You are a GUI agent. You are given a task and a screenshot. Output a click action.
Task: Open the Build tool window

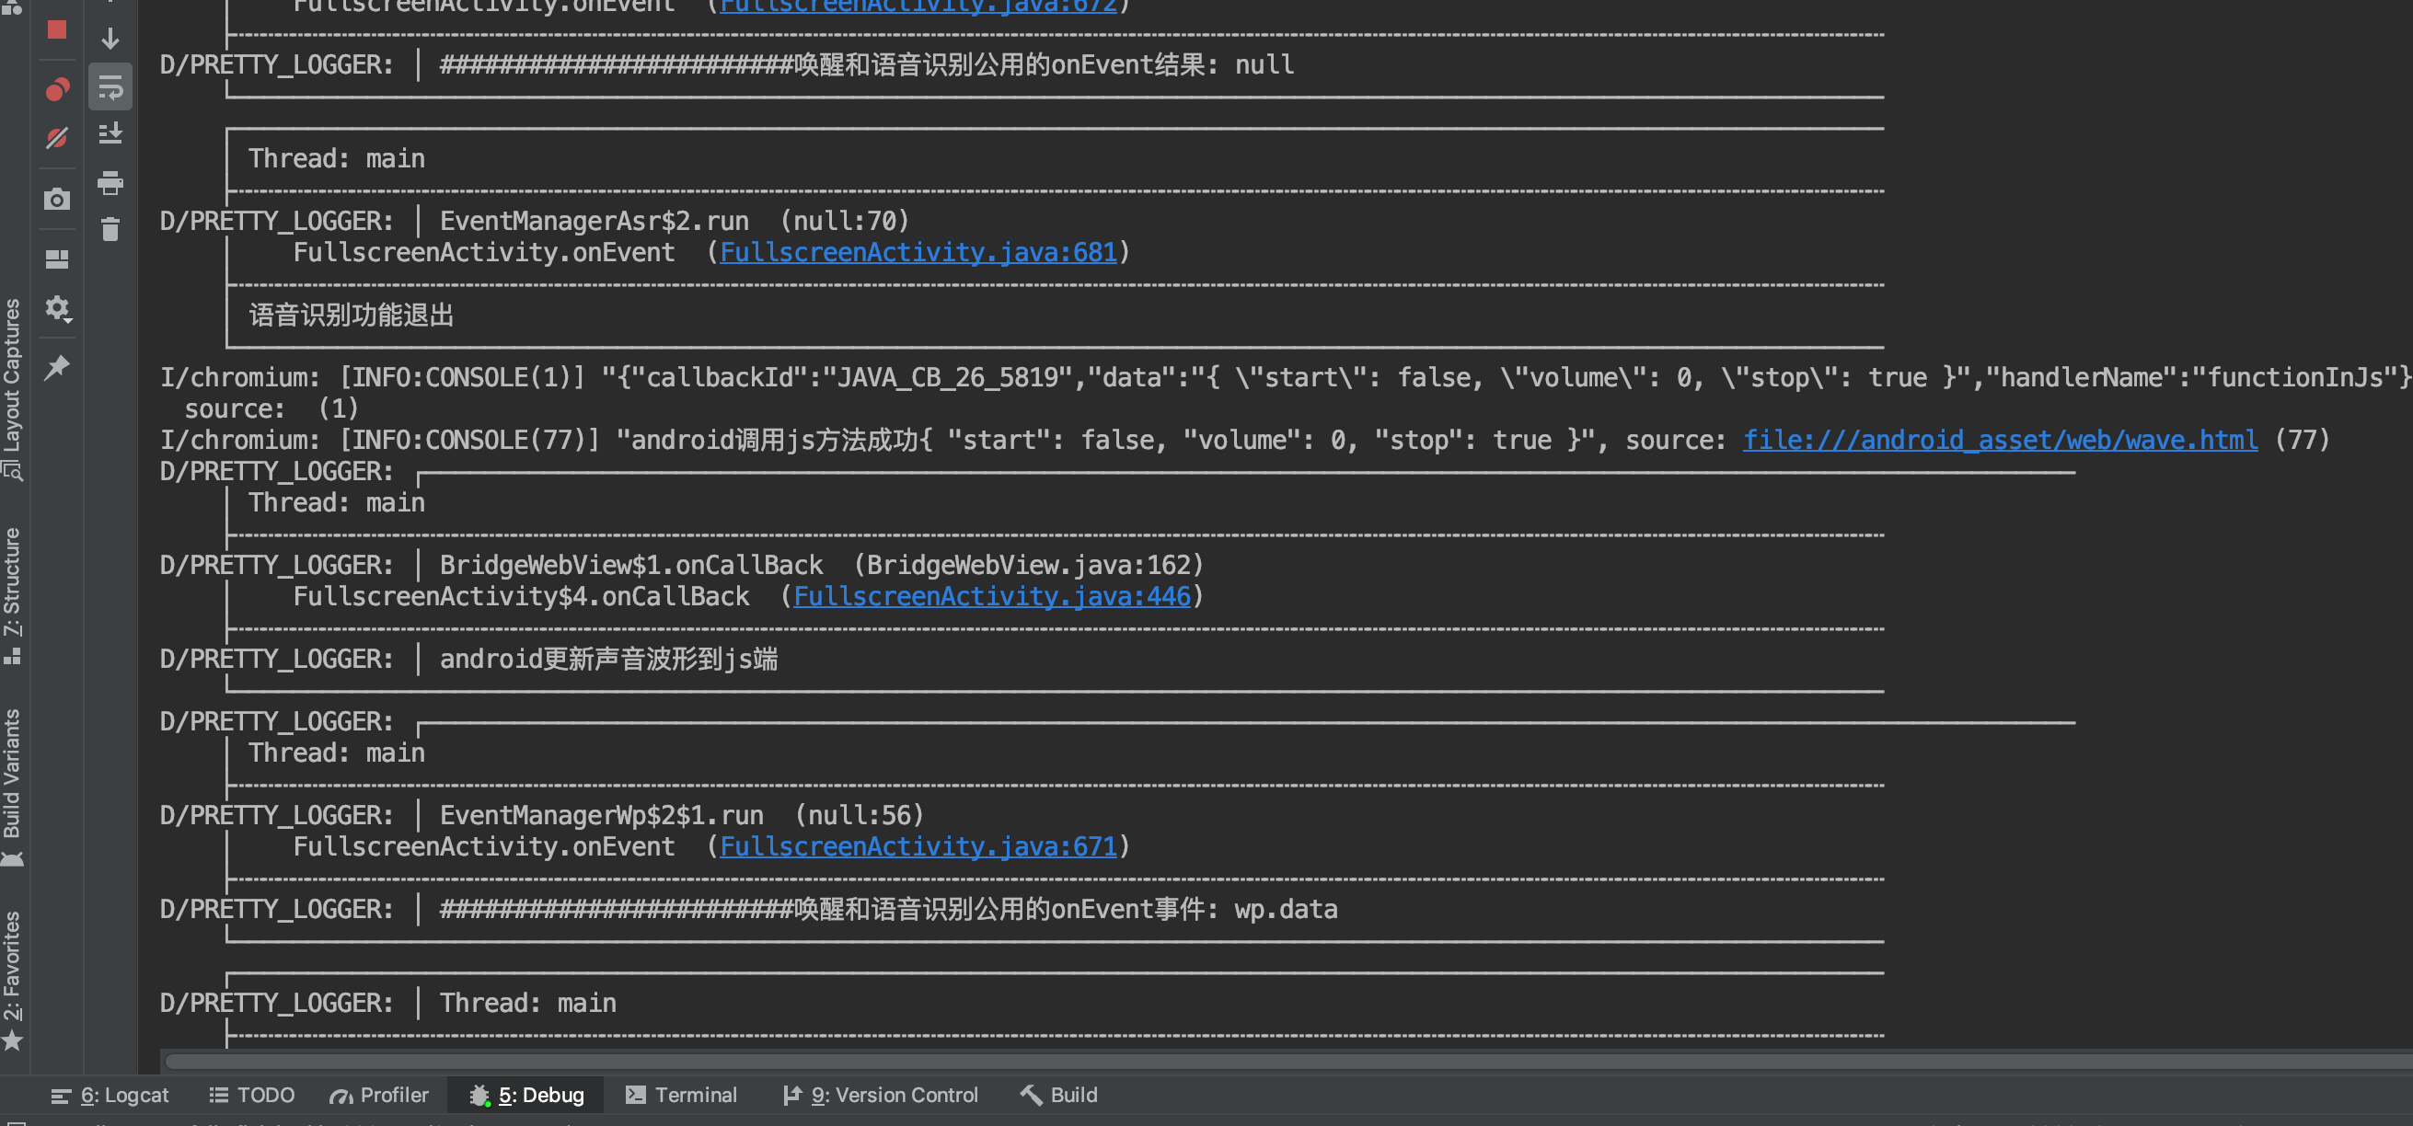point(1059,1094)
